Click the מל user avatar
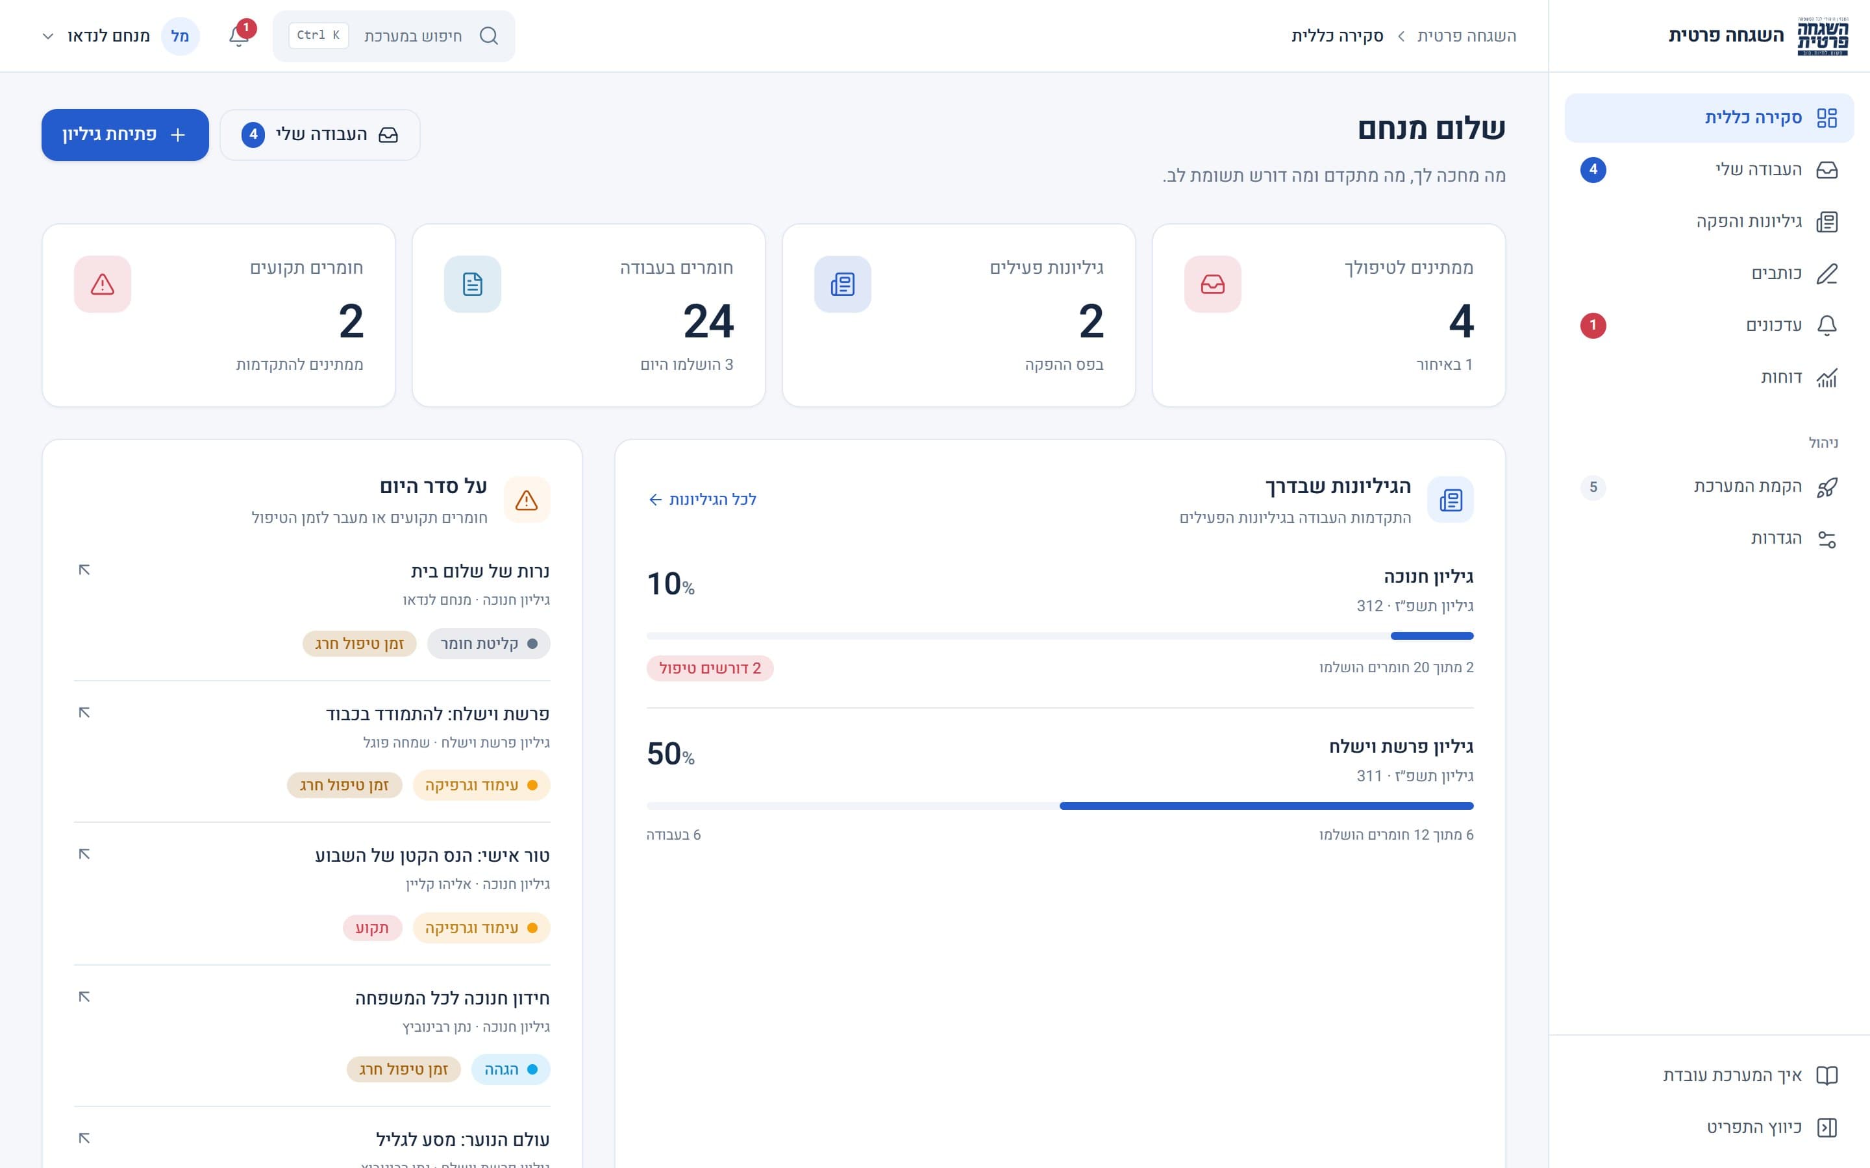Screen dimensions: 1870x1168 click(180, 36)
